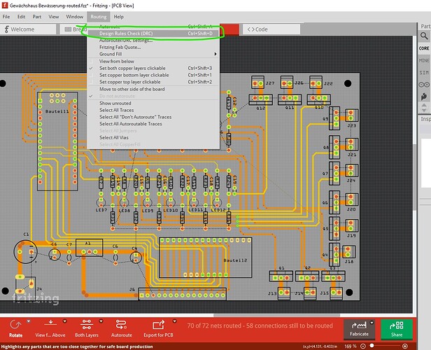Viewport: 431px width, 350px height.
Task: Click the View from Above icon
Action: [x=50, y=324]
